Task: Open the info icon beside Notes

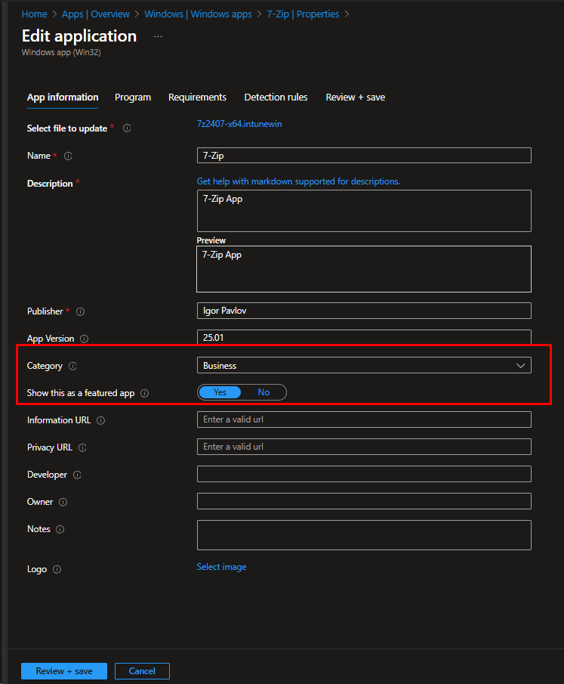Action: point(60,529)
